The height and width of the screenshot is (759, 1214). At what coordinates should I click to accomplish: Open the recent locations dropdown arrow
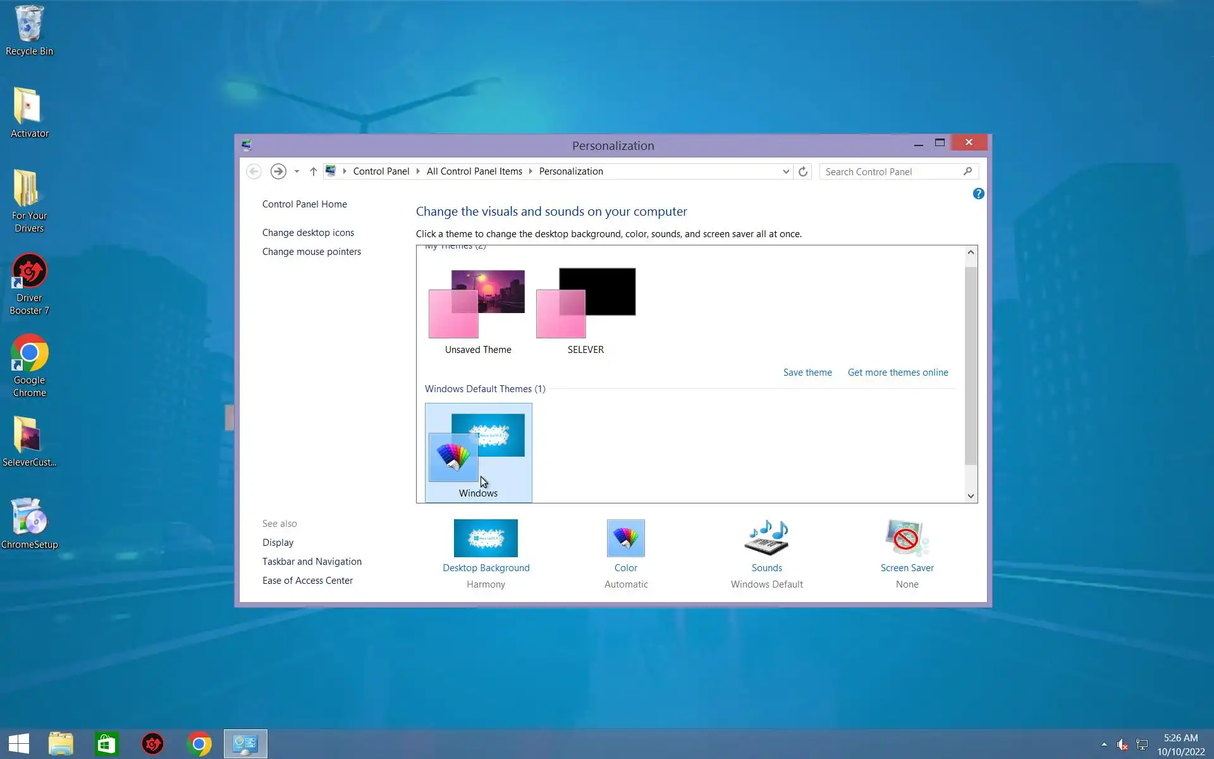(297, 171)
